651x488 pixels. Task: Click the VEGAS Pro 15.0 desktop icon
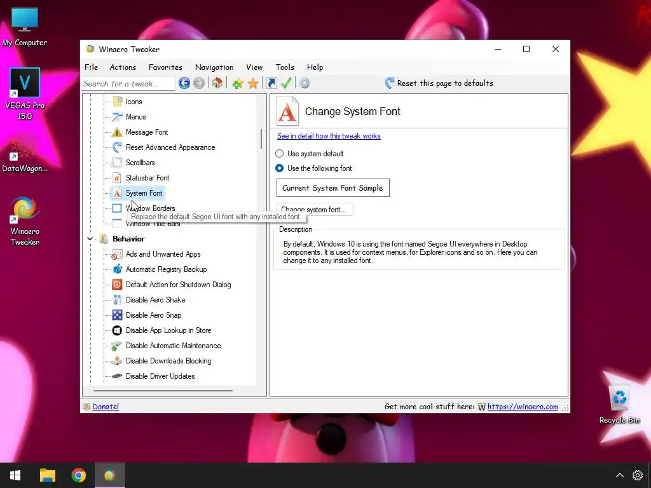click(25, 94)
